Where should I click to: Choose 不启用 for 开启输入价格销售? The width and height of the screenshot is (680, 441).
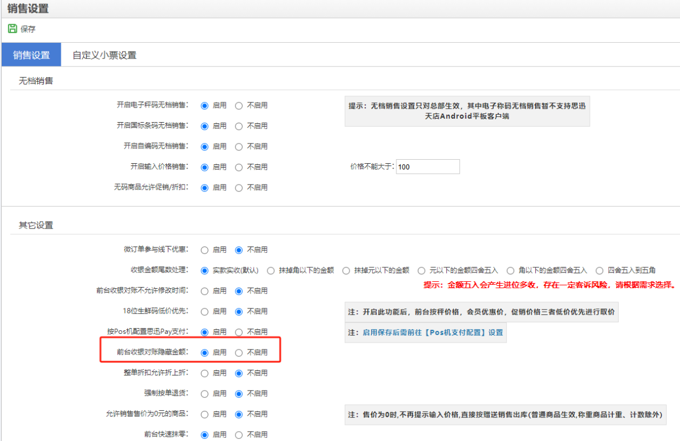coord(238,167)
